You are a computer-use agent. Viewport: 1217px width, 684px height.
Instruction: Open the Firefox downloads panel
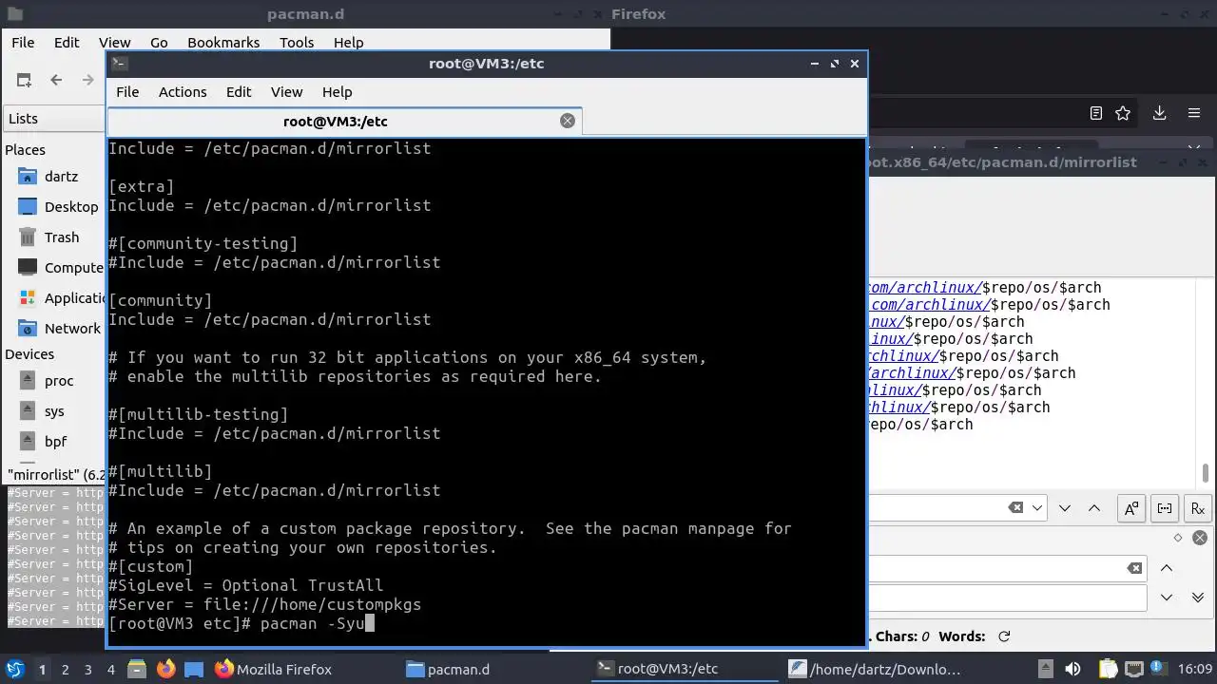(1159, 113)
